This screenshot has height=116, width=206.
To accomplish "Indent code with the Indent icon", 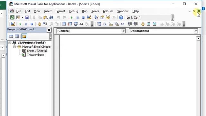I will click(130, 24).
